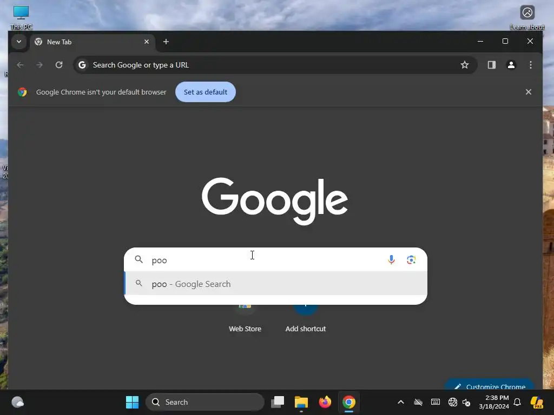The image size is (554, 415).
Task: Select the New Tab tab
Action: pyautogui.click(x=92, y=42)
